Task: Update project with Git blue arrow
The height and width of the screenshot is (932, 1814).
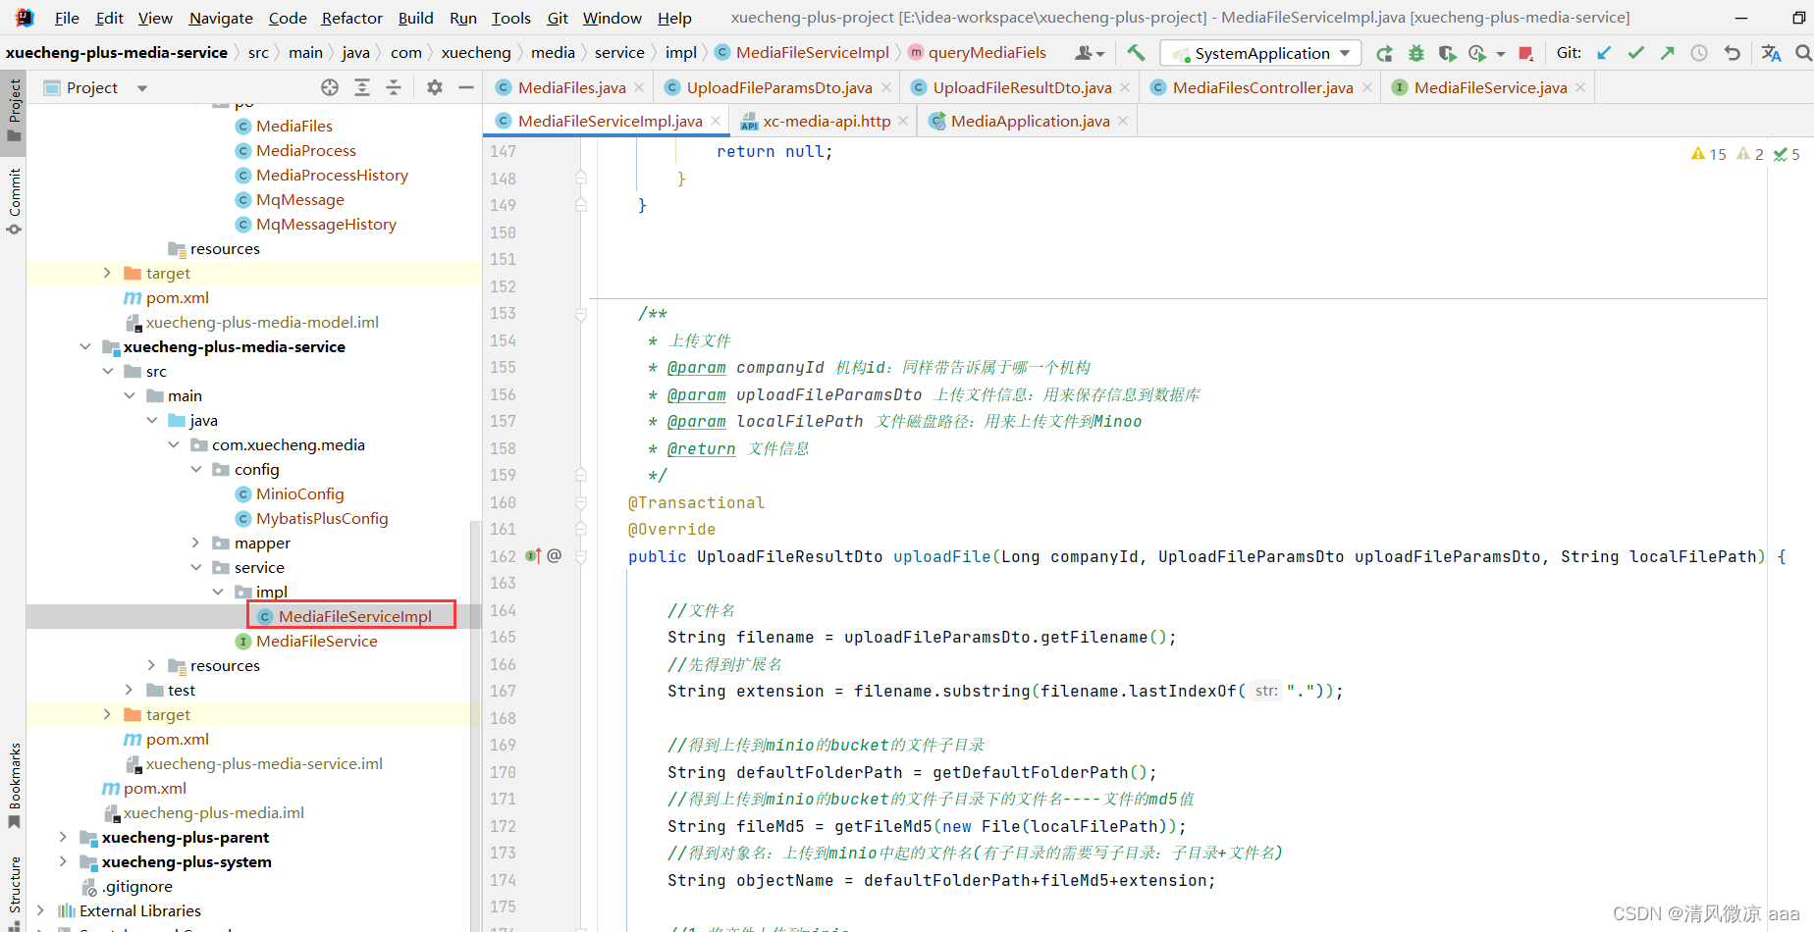Action: (x=1604, y=53)
